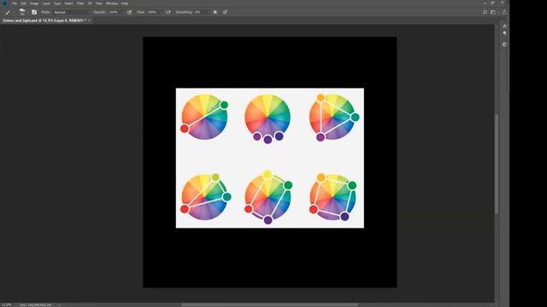
Task: Open the brush preset picker thumbnail
Action: [x=23, y=12]
